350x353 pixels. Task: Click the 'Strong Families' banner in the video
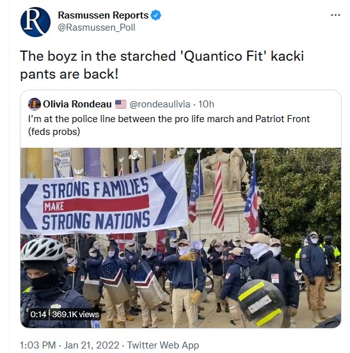tap(104, 198)
